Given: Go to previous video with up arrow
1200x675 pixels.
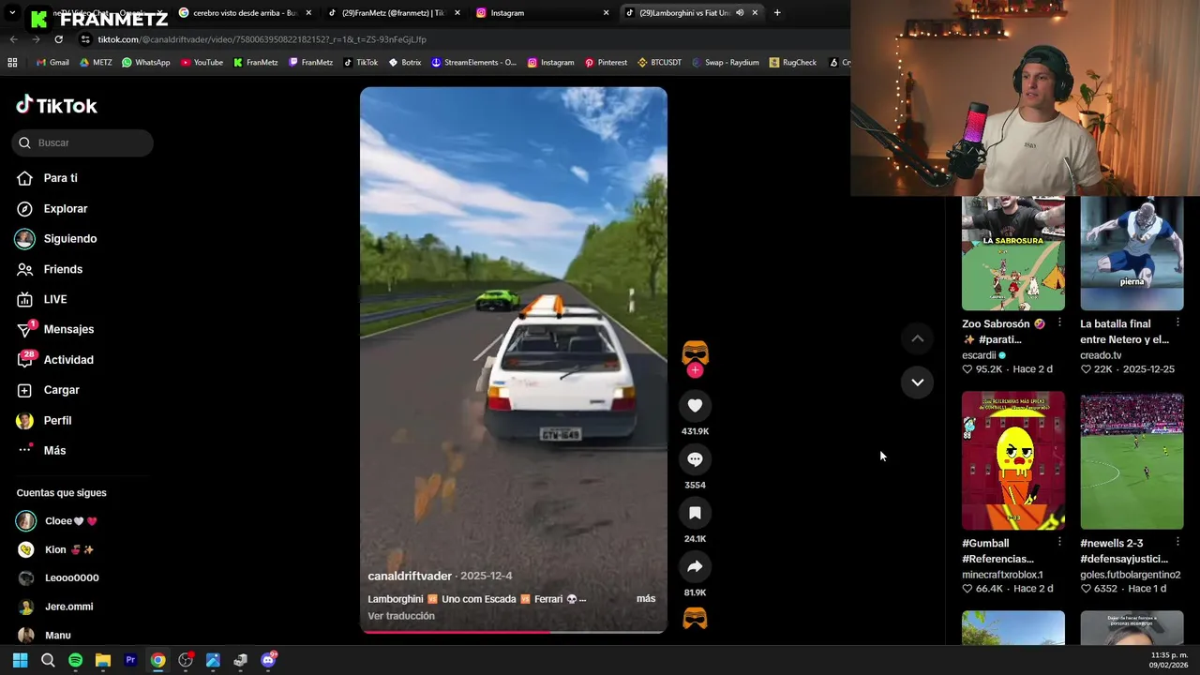Looking at the screenshot, I should 917,338.
